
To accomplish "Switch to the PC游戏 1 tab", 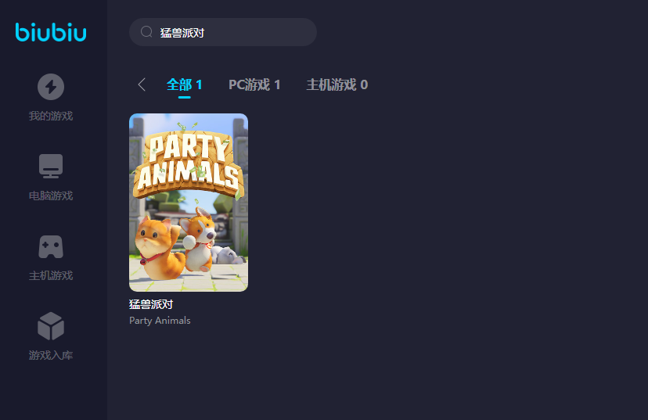I will tap(254, 84).
